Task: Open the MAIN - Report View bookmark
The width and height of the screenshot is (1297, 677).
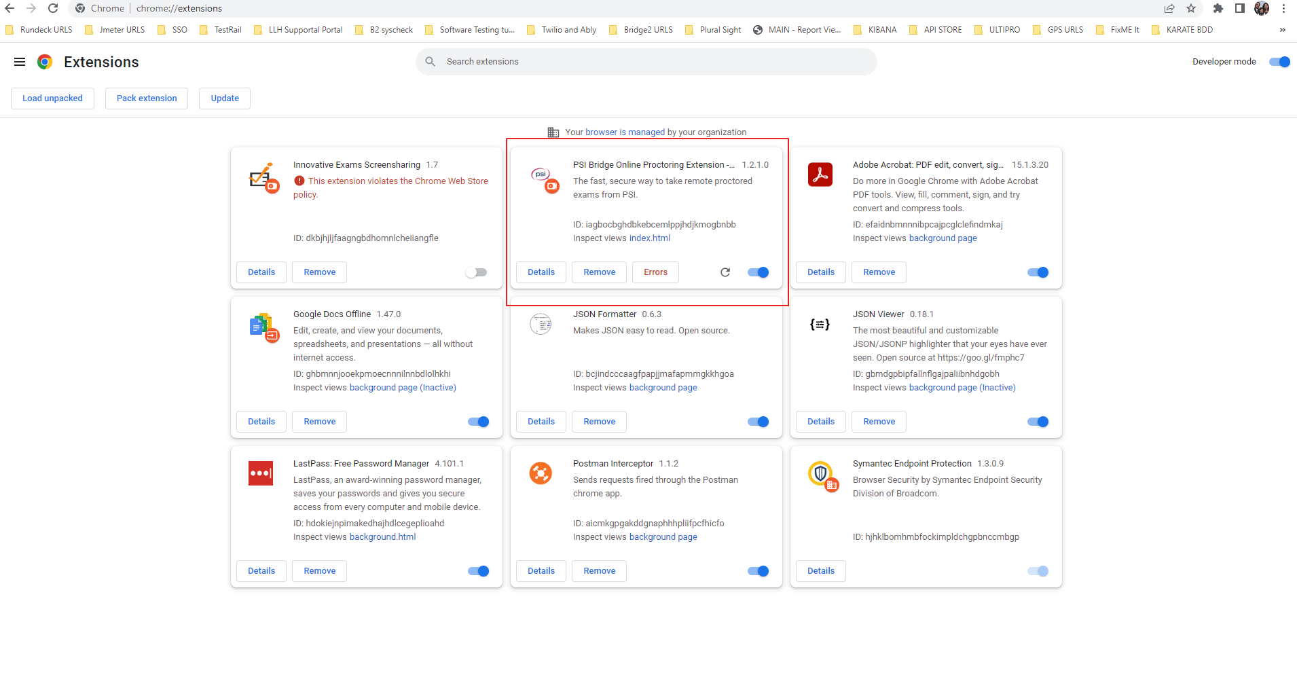Action: 797,30
